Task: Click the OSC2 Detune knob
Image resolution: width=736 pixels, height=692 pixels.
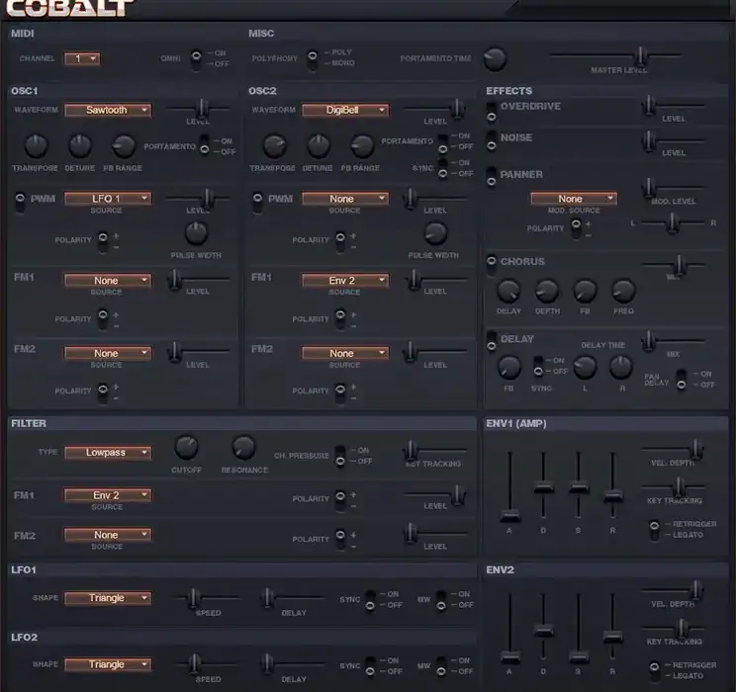Action: (x=319, y=145)
